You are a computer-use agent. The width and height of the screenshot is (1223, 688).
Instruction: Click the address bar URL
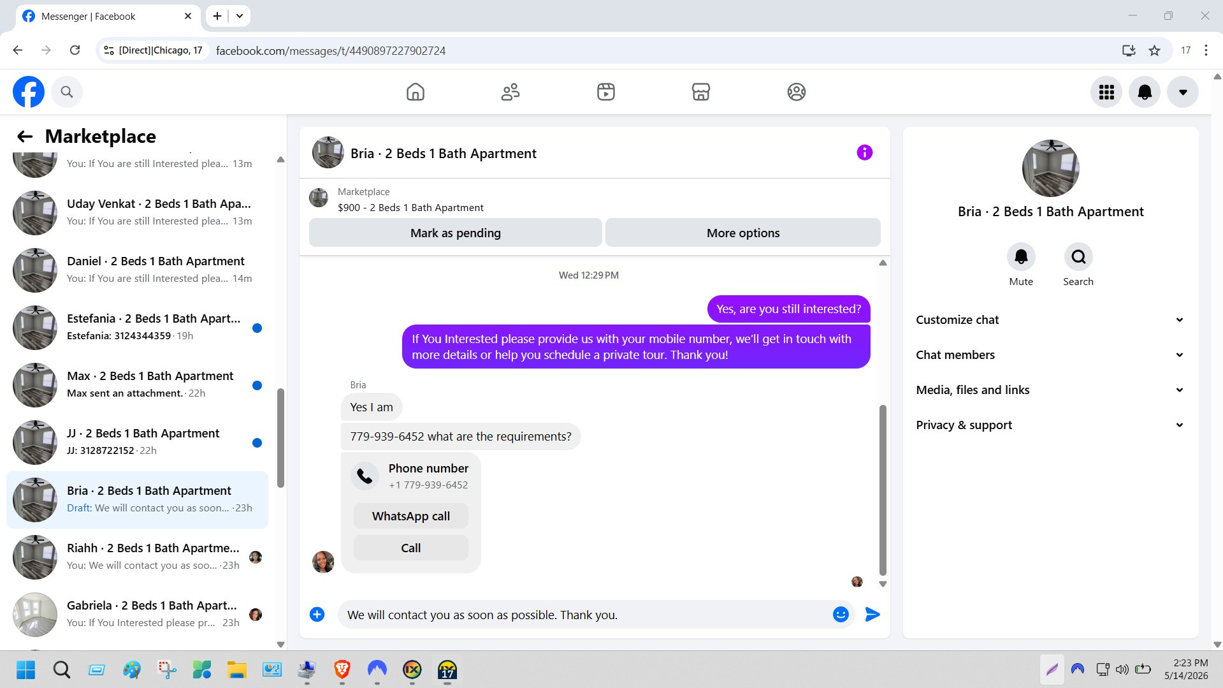click(x=331, y=50)
